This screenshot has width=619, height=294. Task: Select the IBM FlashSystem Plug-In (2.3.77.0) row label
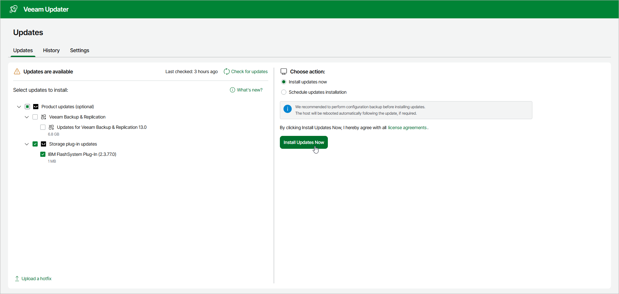[x=82, y=154]
